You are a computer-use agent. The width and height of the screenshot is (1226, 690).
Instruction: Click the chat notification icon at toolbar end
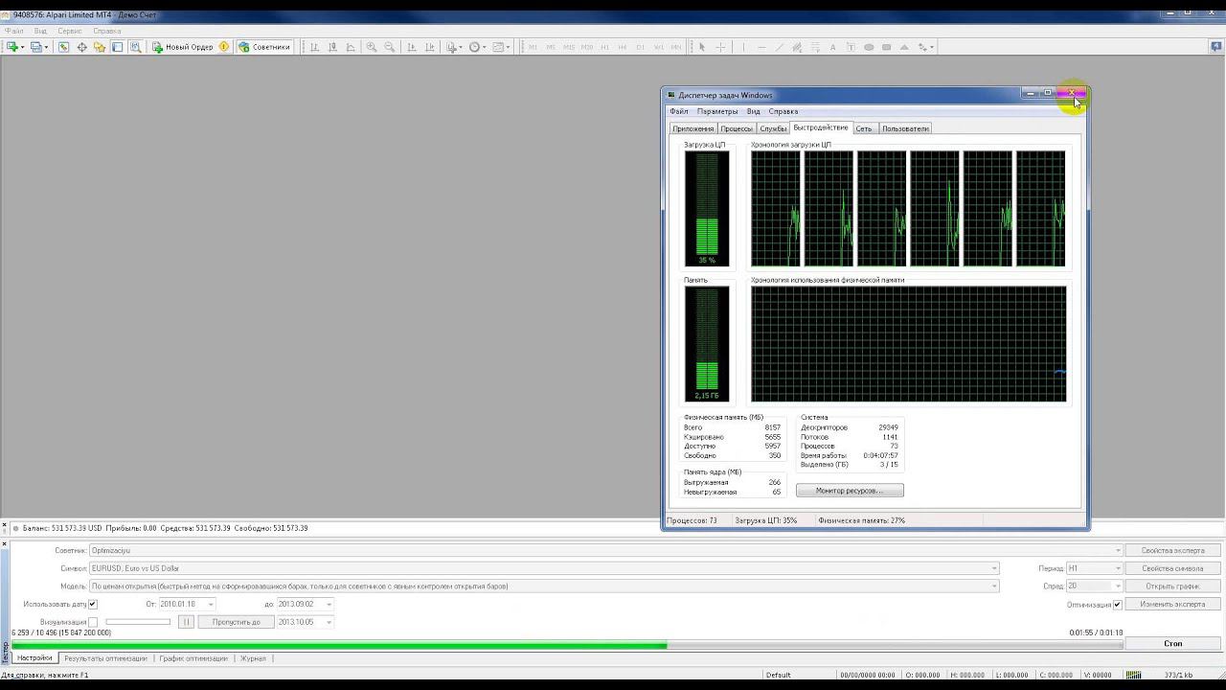1216,47
